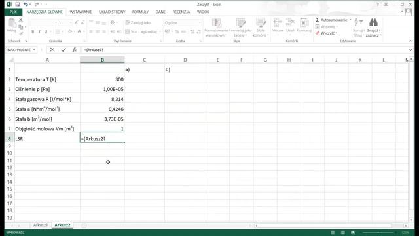
Task: Click the percent style icon
Action: pyautogui.click(x=177, y=31)
